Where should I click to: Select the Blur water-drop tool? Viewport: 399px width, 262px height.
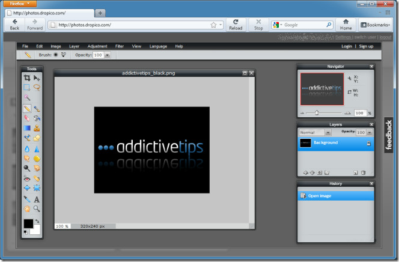point(27,149)
